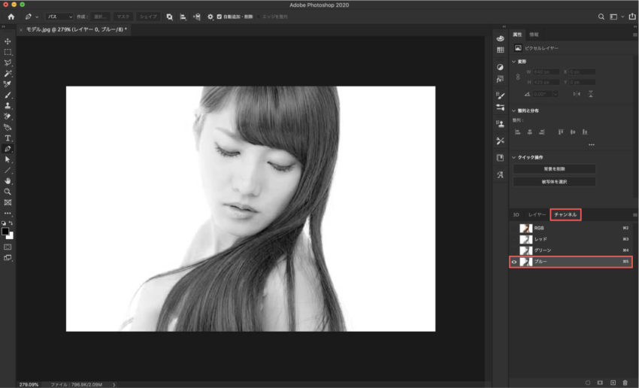This screenshot has width=639, height=388.
Task: Change screen mode icon in toolbar
Action: pyautogui.click(x=8, y=258)
